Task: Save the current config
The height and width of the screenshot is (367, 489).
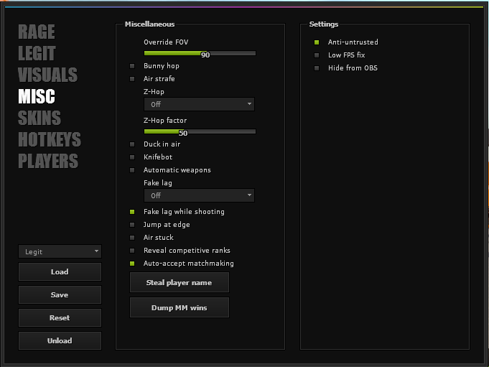Action: coord(60,295)
